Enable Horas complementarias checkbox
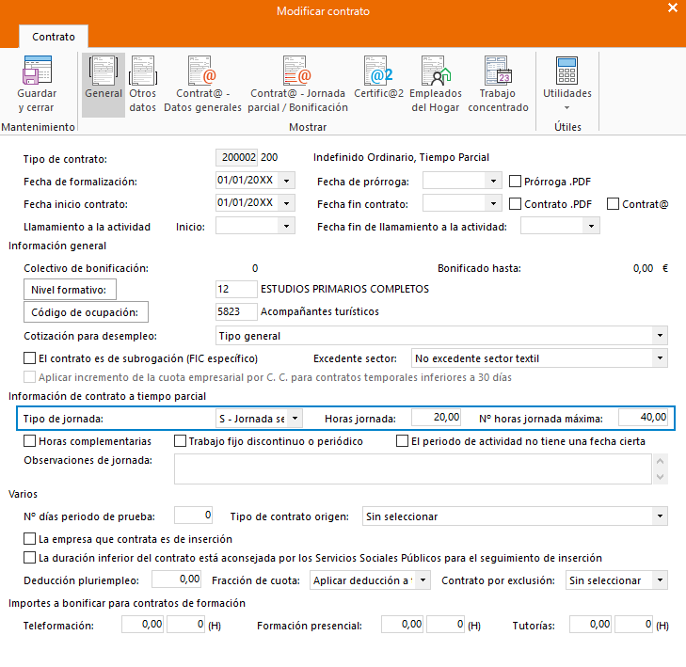The height and width of the screenshot is (667, 686). [x=29, y=441]
